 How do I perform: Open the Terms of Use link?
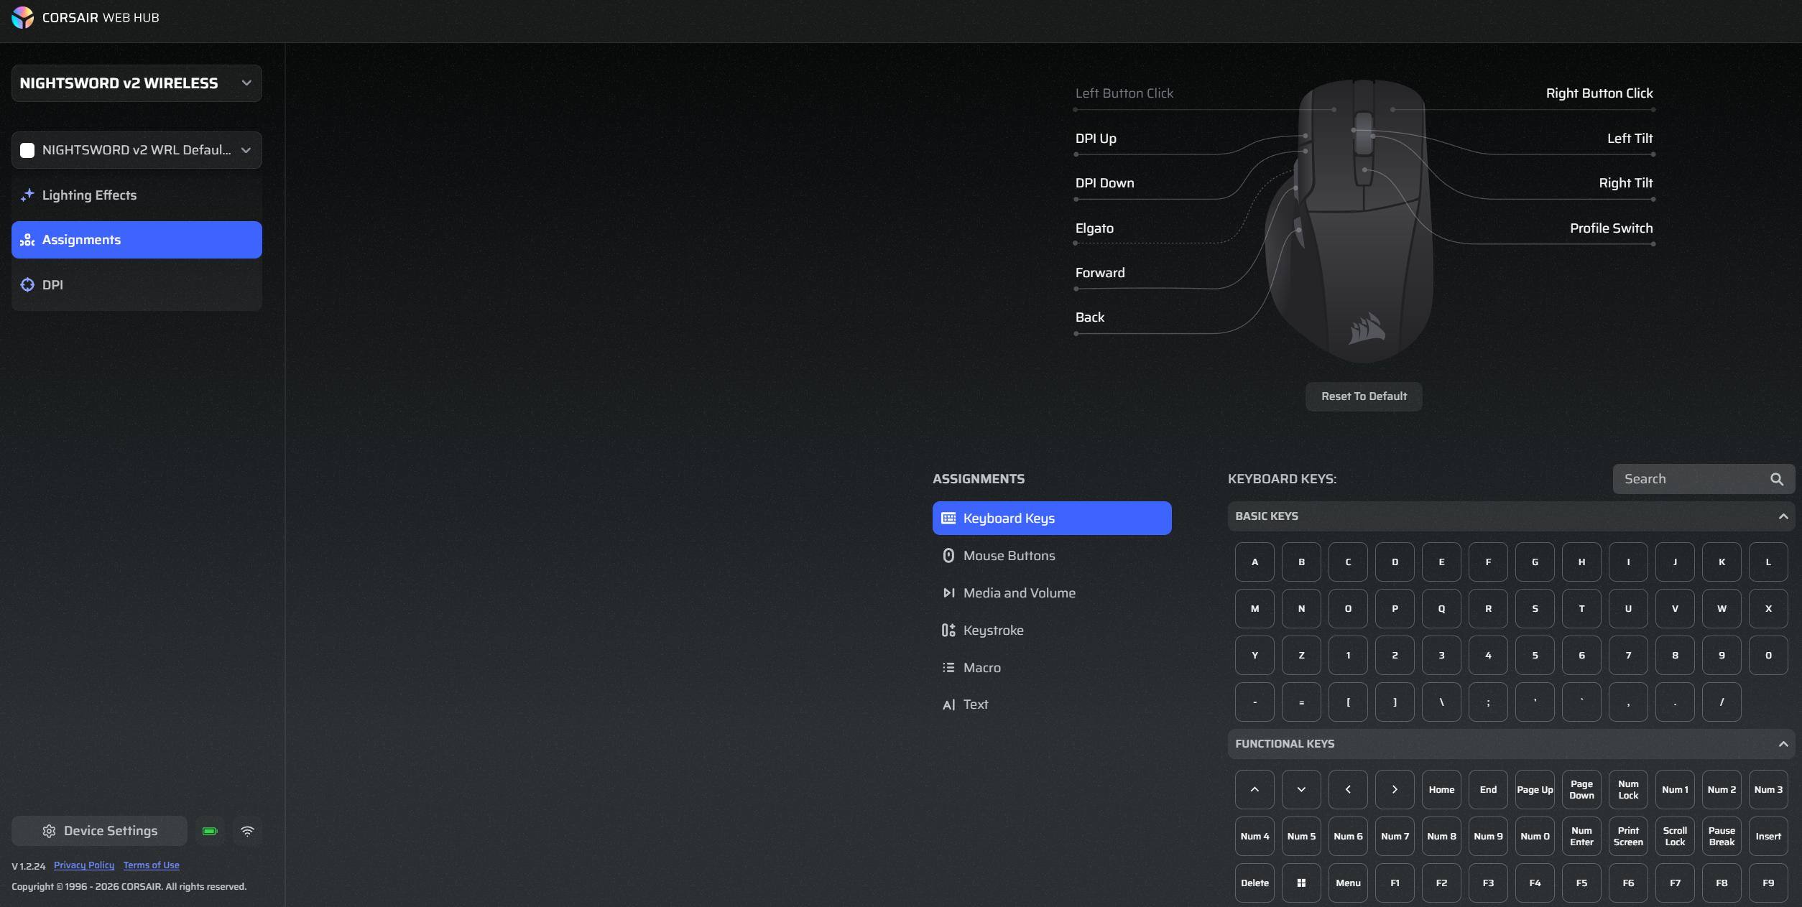pyautogui.click(x=152, y=865)
